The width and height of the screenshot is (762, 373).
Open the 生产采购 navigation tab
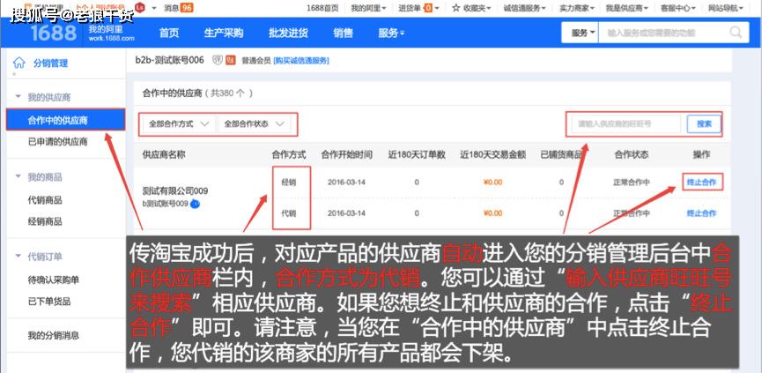click(224, 34)
